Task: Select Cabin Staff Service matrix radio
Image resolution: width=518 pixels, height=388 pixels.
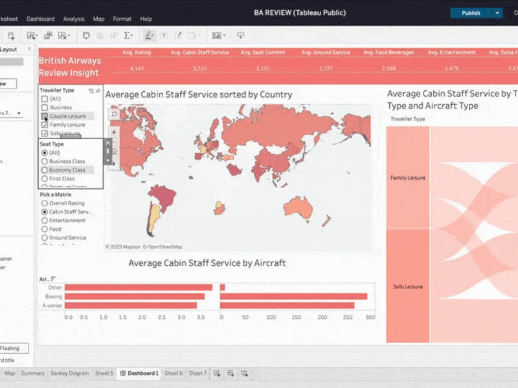Action: 45,212
